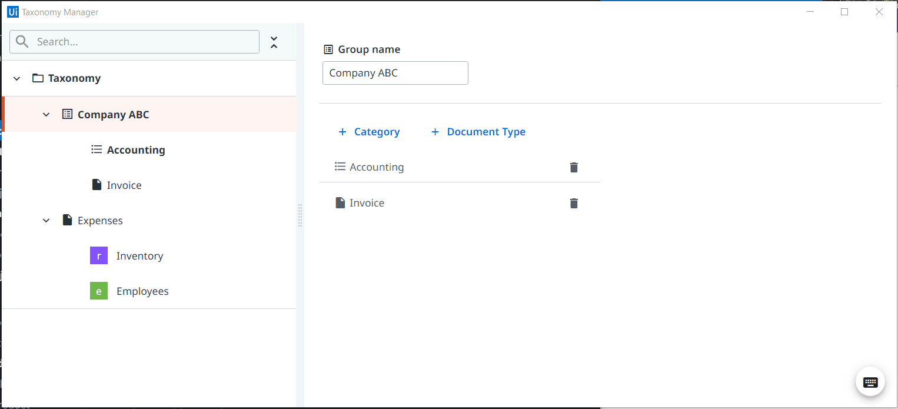Delete the Accounting category with trash icon

(574, 167)
